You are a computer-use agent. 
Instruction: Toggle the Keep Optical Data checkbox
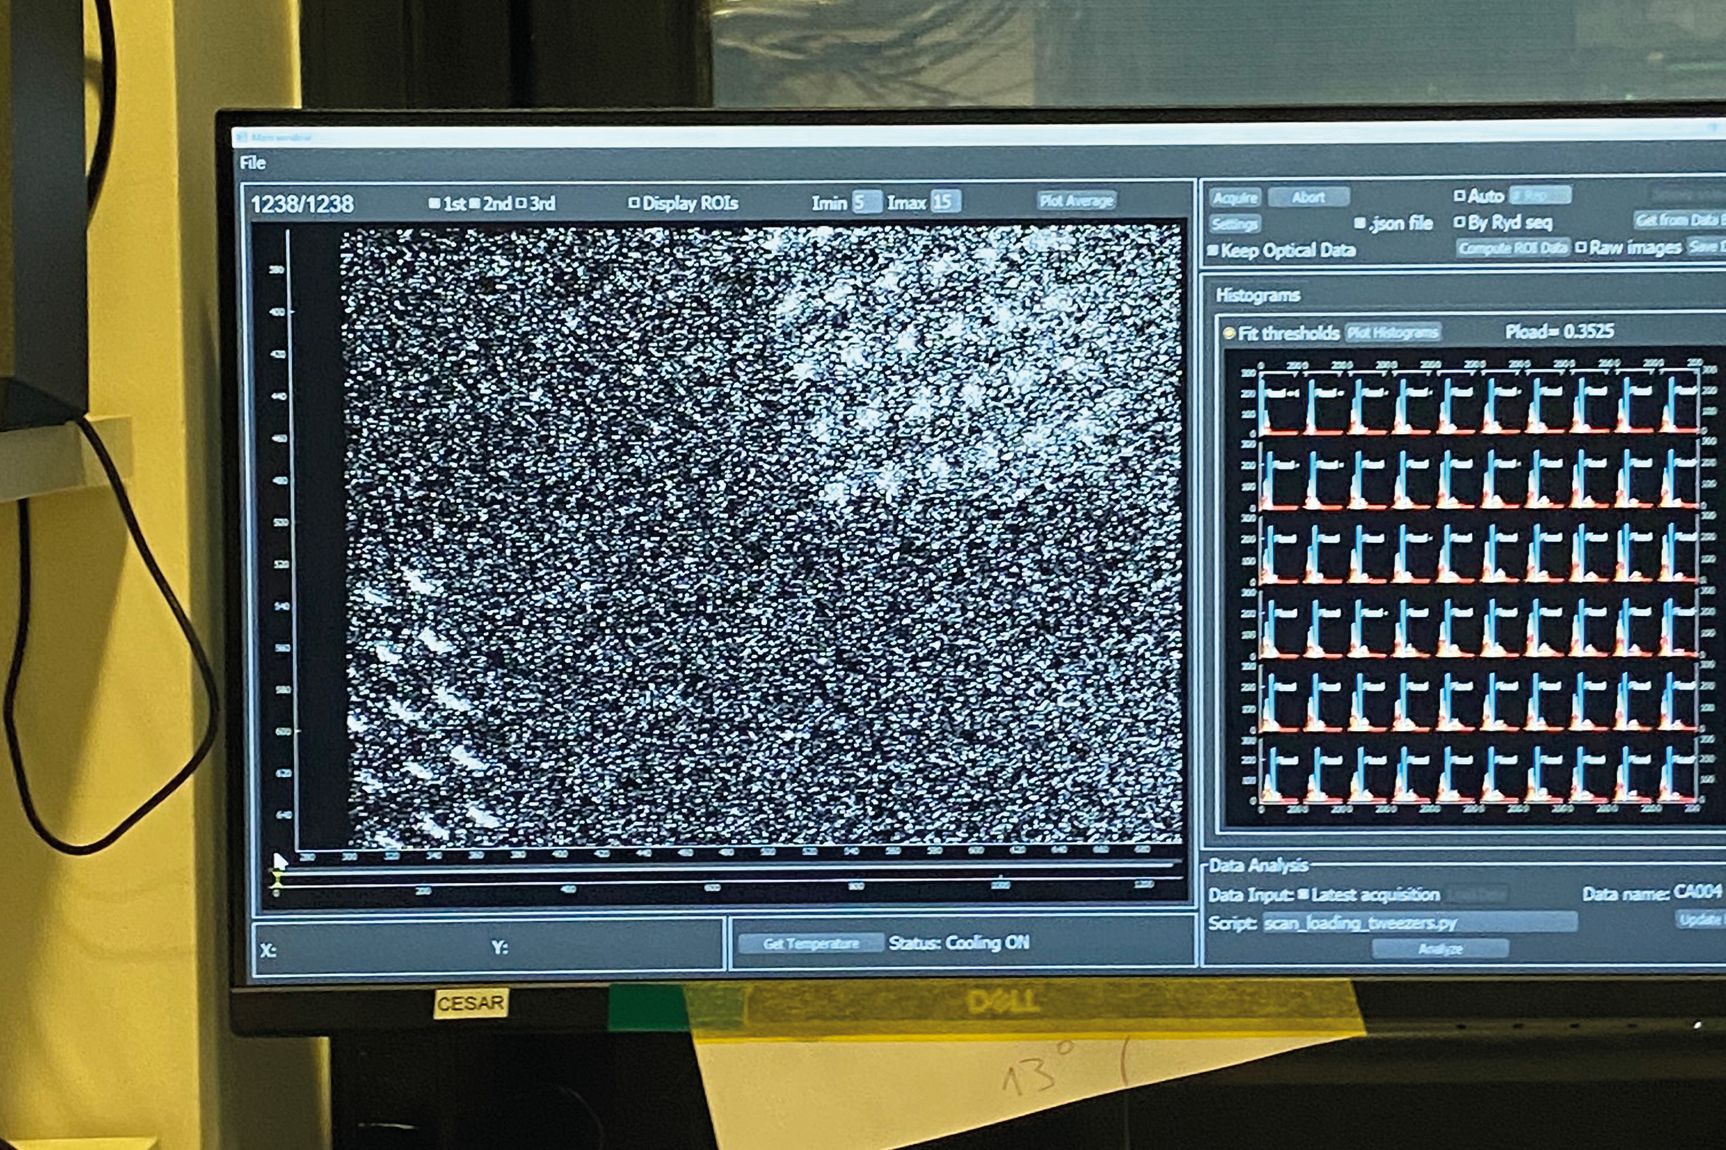point(1213,251)
